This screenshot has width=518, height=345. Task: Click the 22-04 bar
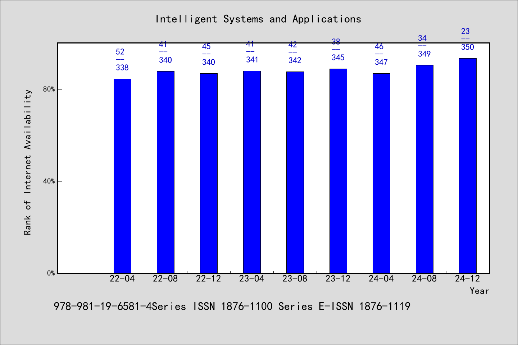click(x=122, y=176)
